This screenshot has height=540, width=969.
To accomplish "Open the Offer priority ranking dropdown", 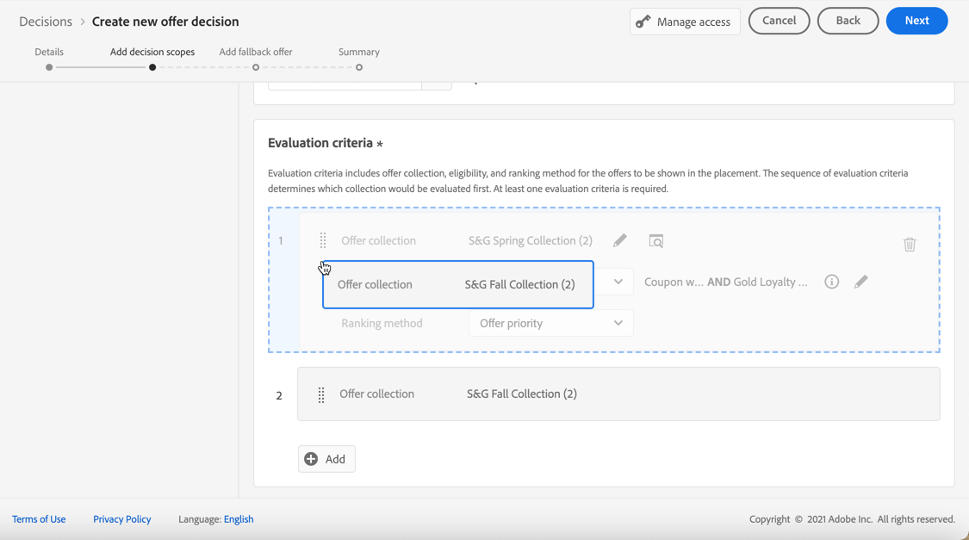I will tap(551, 323).
